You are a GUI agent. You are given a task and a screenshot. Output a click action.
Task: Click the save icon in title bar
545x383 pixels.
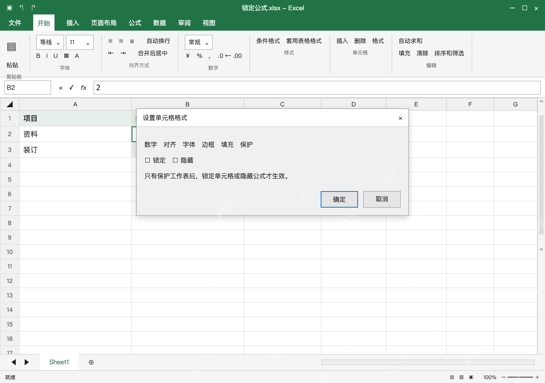[9, 8]
